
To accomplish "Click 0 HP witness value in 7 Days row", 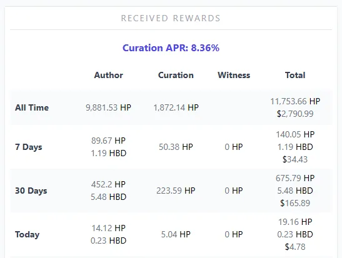I will tap(234, 147).
